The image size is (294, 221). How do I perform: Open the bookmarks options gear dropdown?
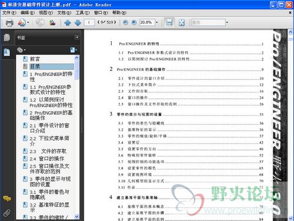pos(21,50)
